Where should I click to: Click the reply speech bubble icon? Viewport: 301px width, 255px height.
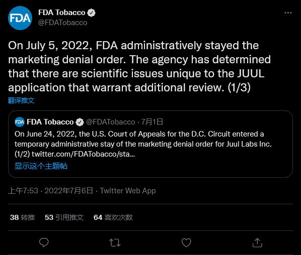tap(44, 242)
